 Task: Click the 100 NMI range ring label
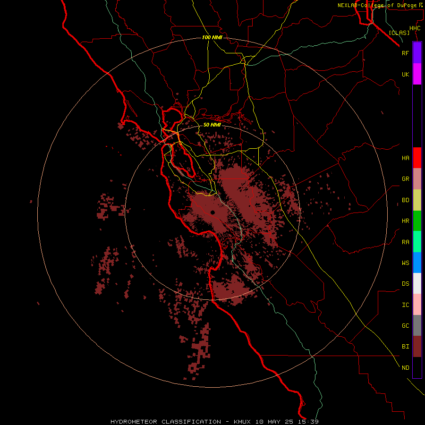[x=212, y=37]
